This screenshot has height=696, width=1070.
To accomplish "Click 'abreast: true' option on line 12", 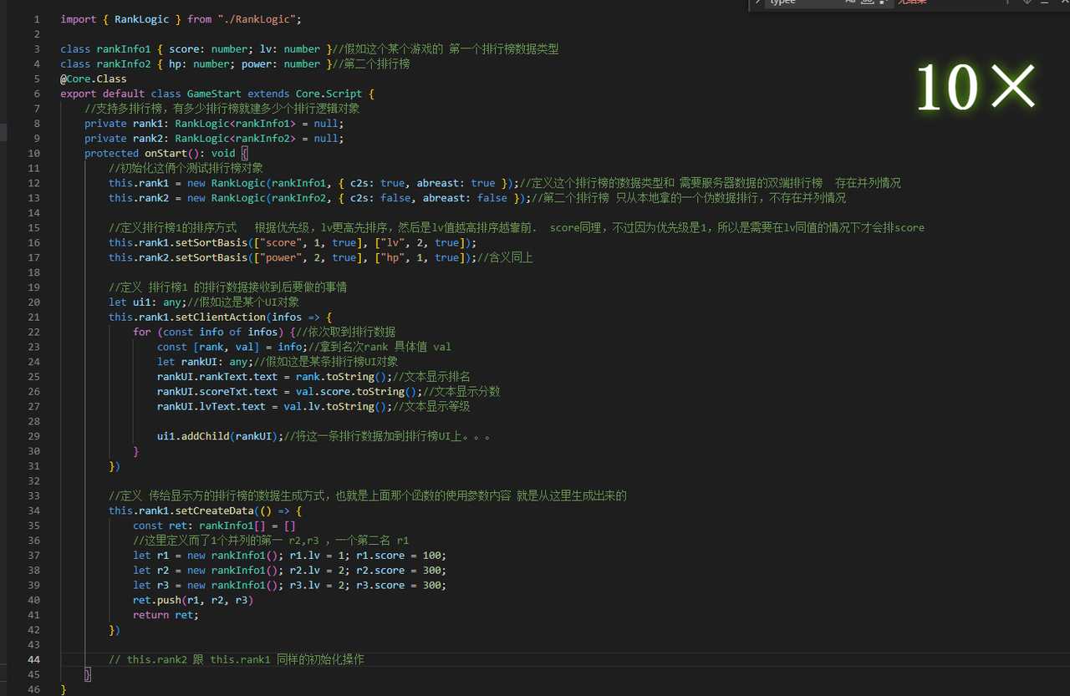I will (x=454, y=183).
